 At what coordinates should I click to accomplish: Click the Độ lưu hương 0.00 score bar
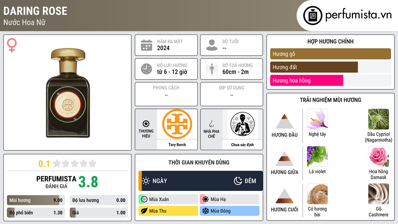click(x=99, y=200)
